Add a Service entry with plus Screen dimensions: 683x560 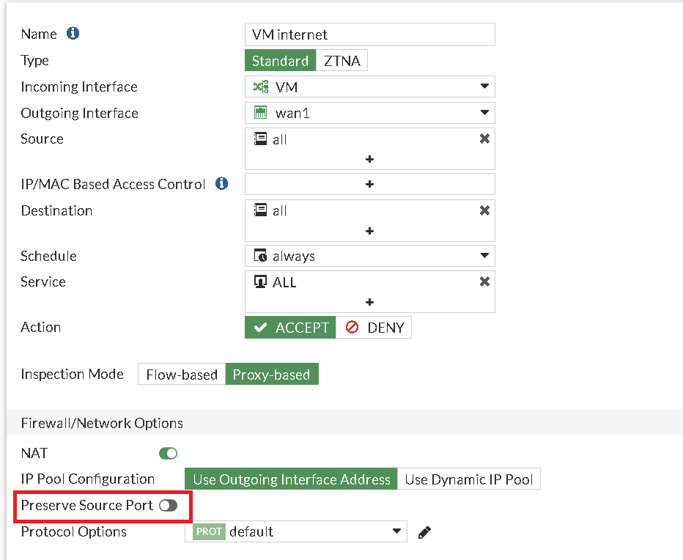click(x=369, y=302)
